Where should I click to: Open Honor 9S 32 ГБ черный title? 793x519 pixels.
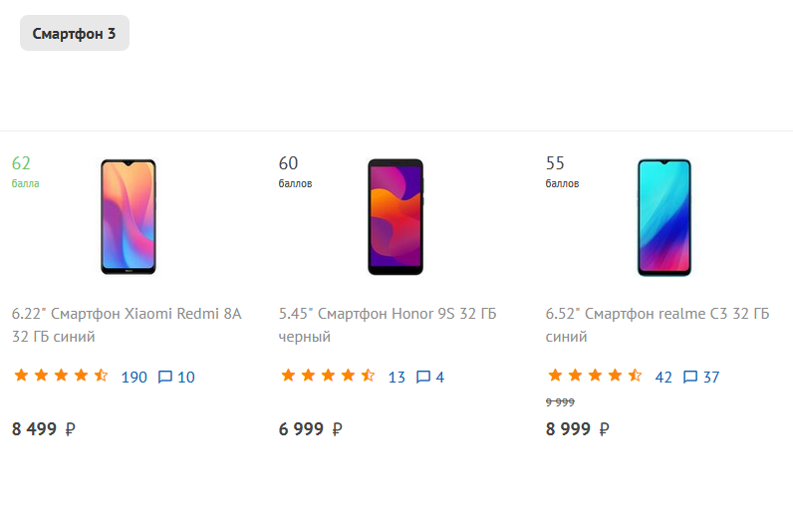pos(388,325)
